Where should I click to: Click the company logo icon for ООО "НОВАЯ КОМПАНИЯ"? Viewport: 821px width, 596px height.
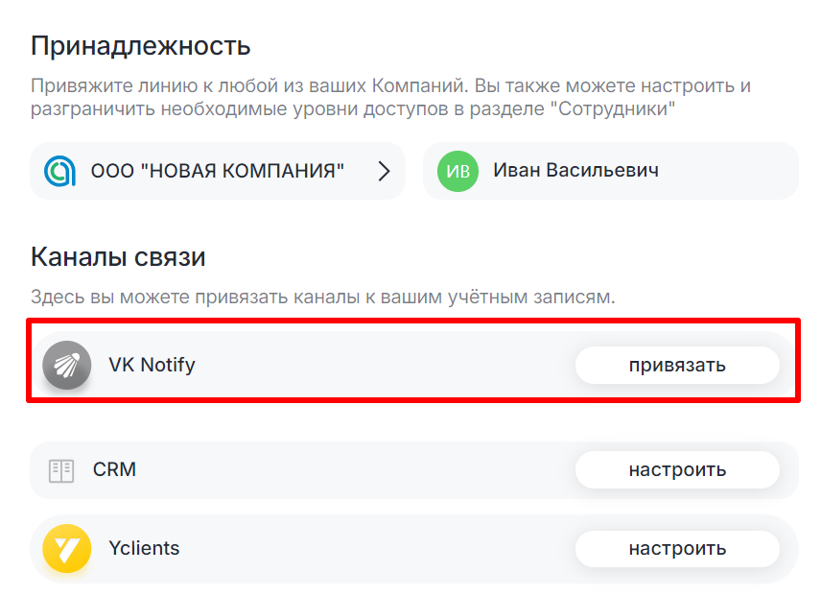coord(60,171)
